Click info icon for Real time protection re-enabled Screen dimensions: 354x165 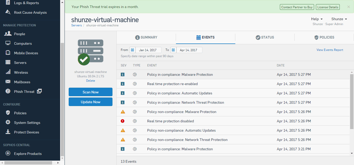click(x=123, y=84)
